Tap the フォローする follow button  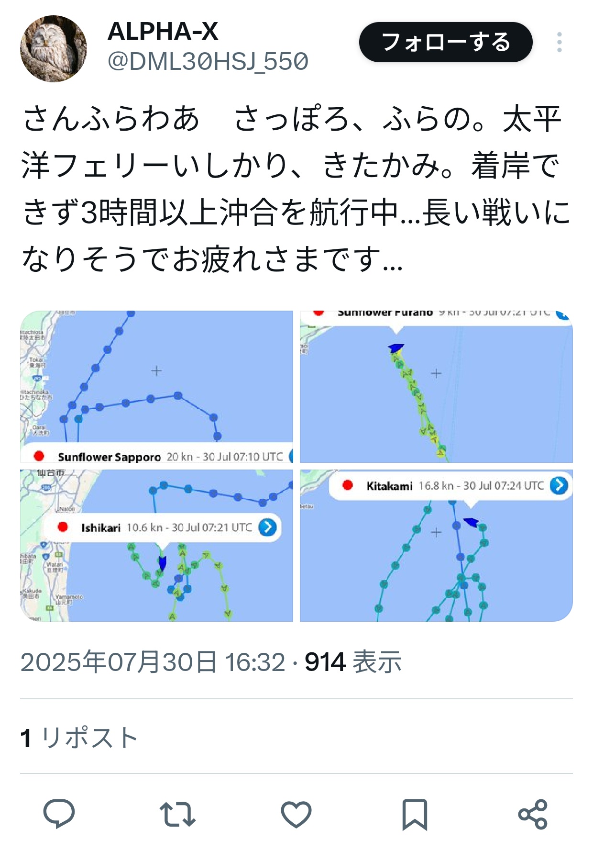446,42
